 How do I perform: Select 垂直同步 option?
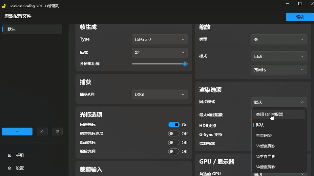(x=279, y=135)
